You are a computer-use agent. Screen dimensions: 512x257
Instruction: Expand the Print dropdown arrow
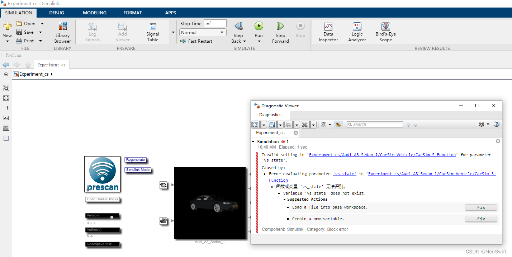[x=41, y=41]
